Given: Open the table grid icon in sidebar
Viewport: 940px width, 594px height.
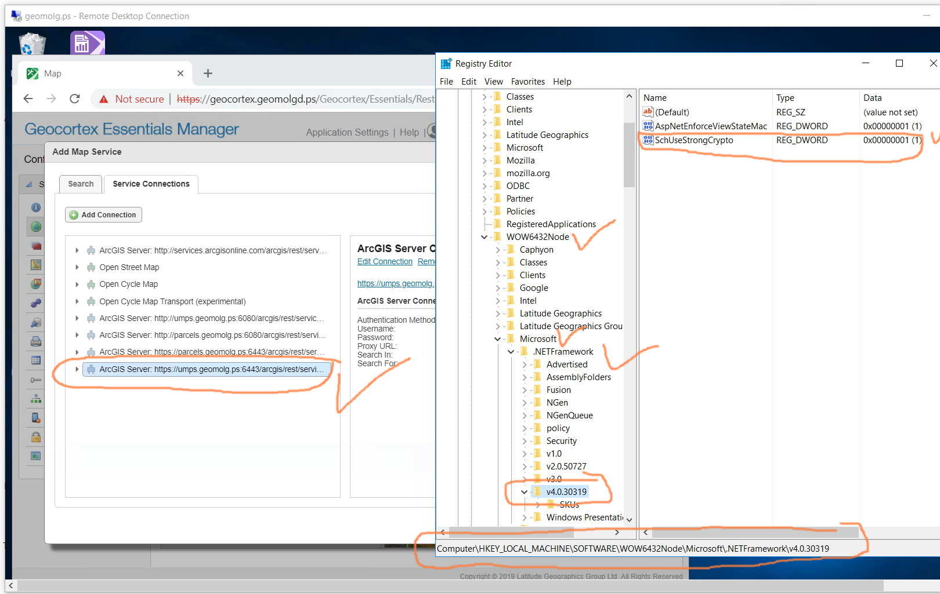Looking at the screenshot, I should tap(36, 360).
